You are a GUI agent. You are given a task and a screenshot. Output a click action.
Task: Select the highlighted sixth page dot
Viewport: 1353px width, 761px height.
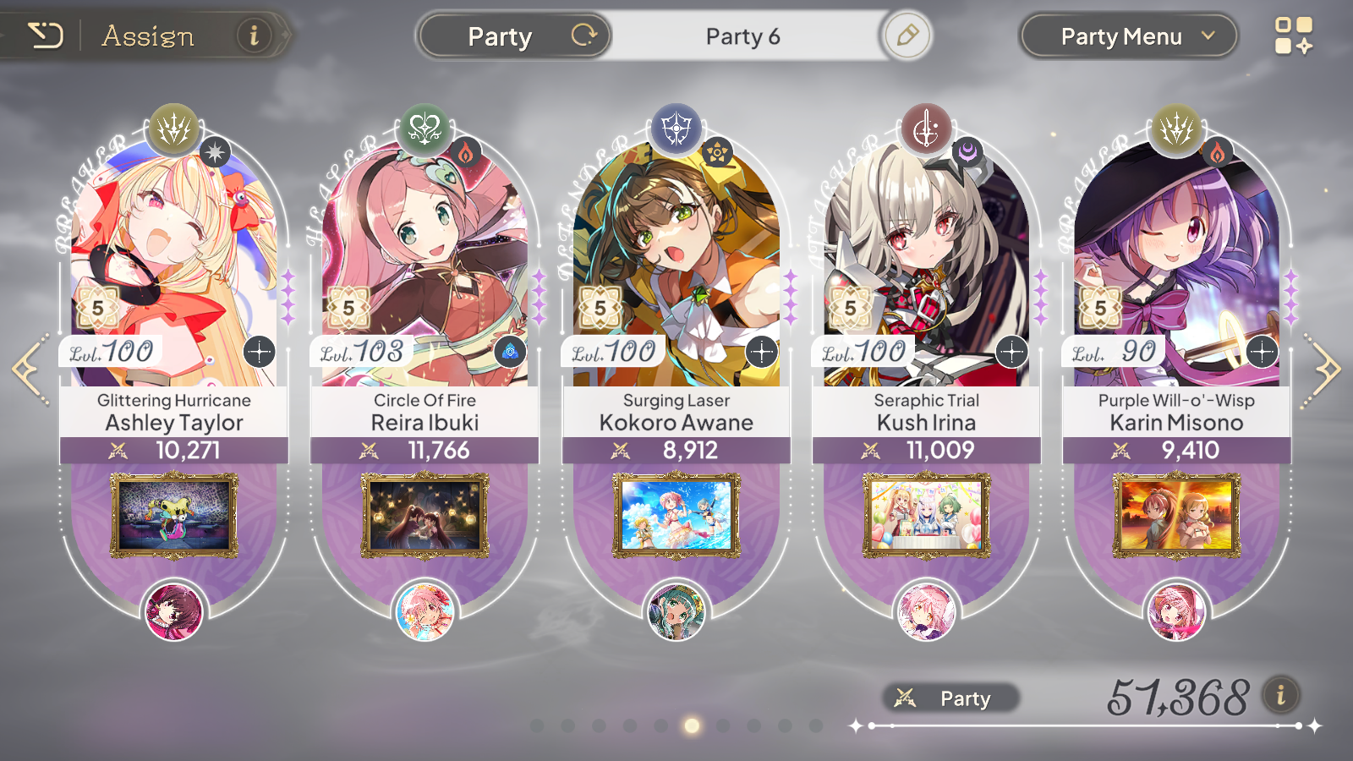[692, 725]
